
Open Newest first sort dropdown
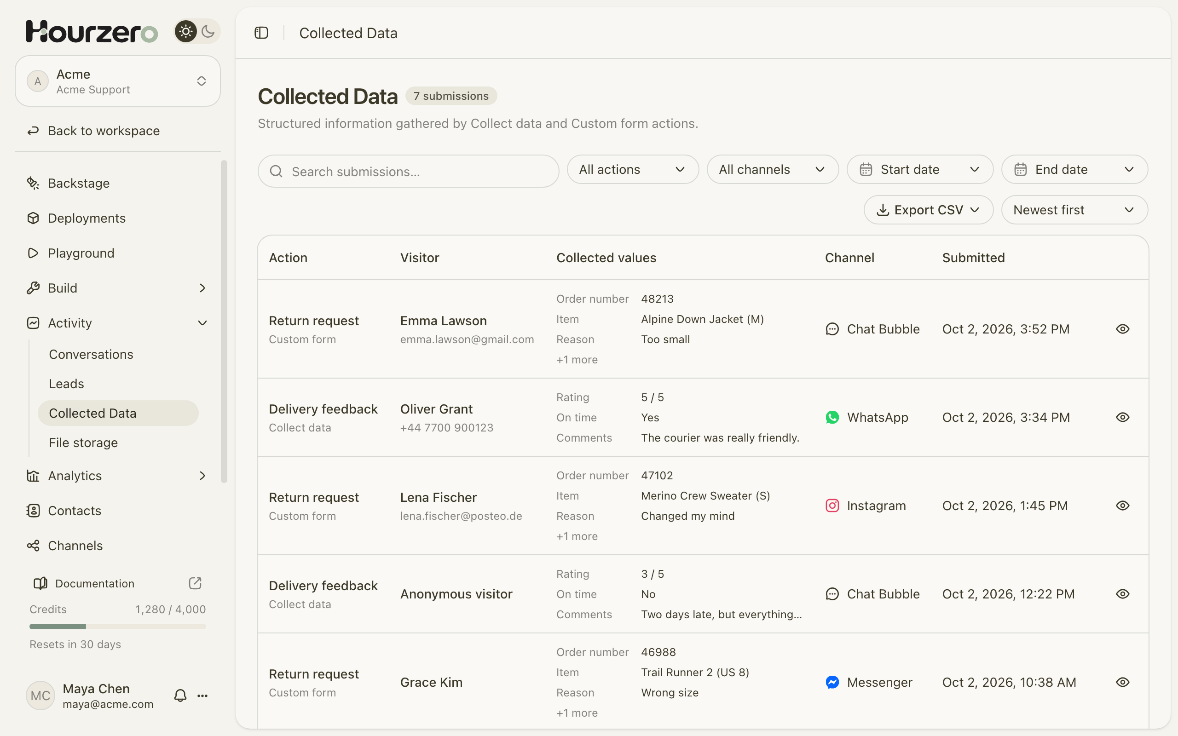click(x=1075, y=210)
